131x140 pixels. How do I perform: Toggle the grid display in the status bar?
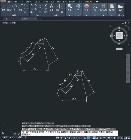click(62, 138)
